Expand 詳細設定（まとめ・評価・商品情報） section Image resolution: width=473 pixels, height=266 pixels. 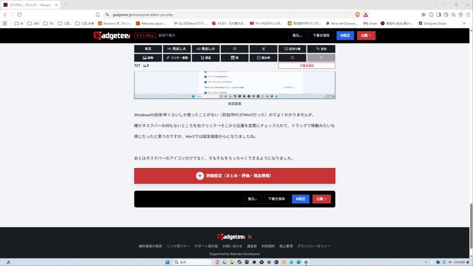[x=235, y=176]
